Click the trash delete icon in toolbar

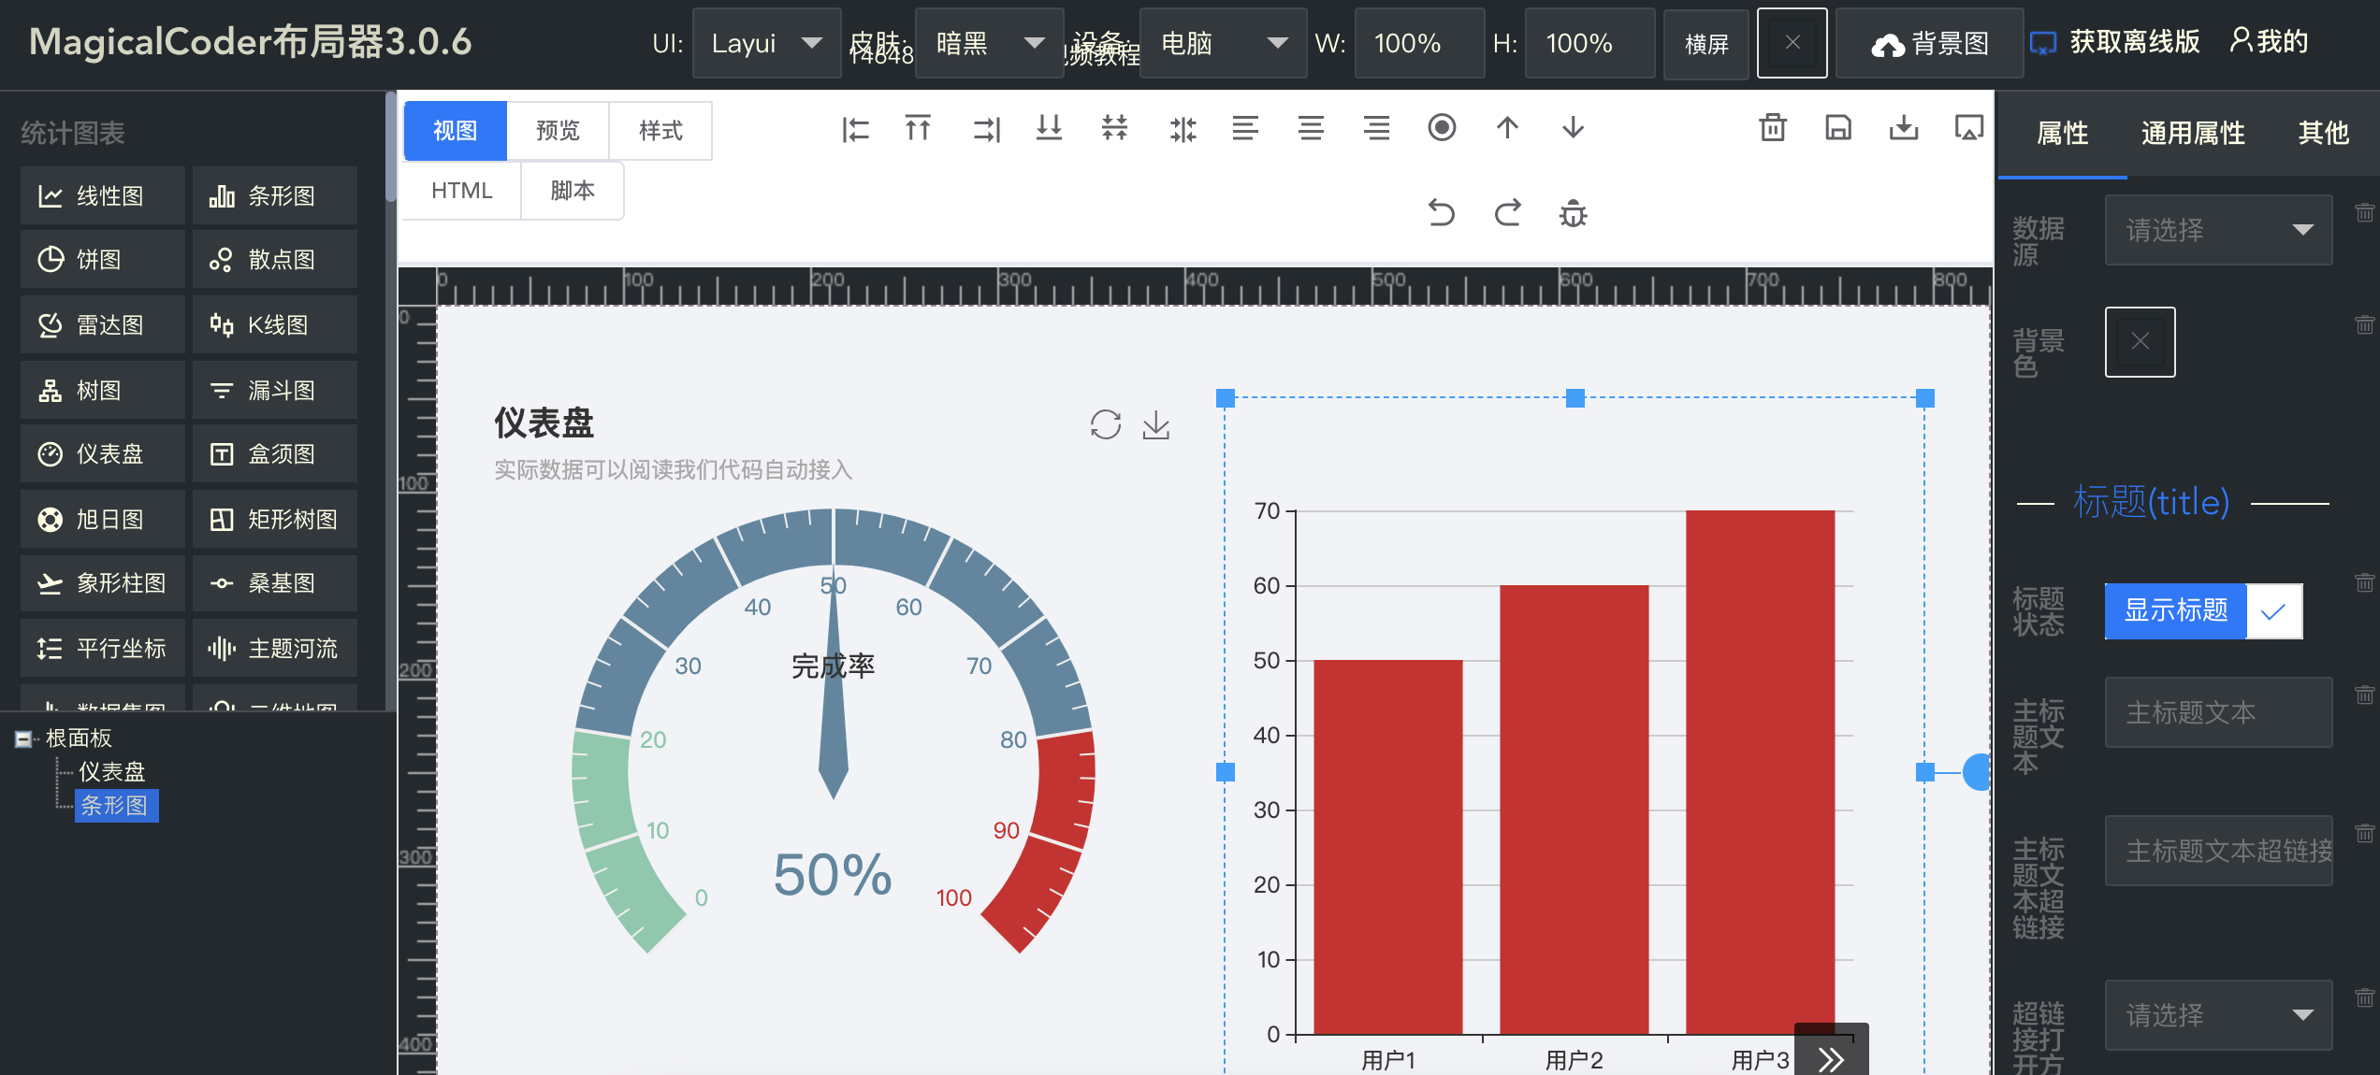point(1772,128)
